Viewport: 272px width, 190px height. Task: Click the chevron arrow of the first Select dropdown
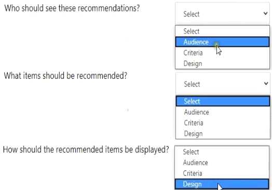click(x=265, y=13)
